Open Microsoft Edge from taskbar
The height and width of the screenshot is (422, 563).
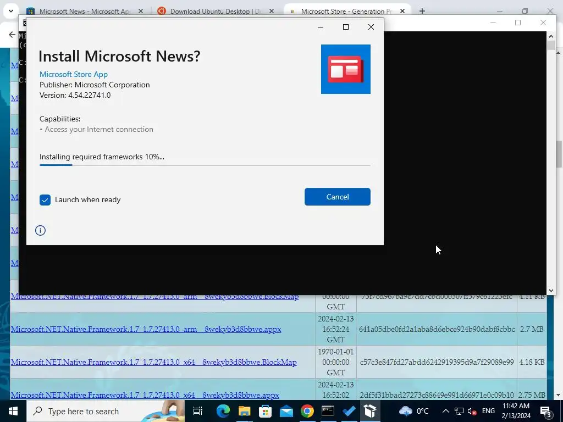[223, 411]
